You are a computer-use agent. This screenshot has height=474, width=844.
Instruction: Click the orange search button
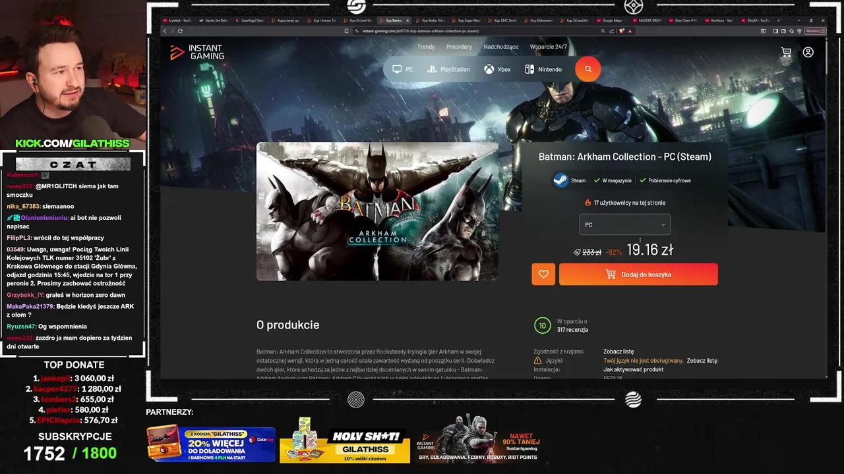(588, 69)
